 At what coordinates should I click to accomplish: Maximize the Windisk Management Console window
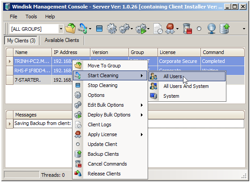(x=235, y=7)
